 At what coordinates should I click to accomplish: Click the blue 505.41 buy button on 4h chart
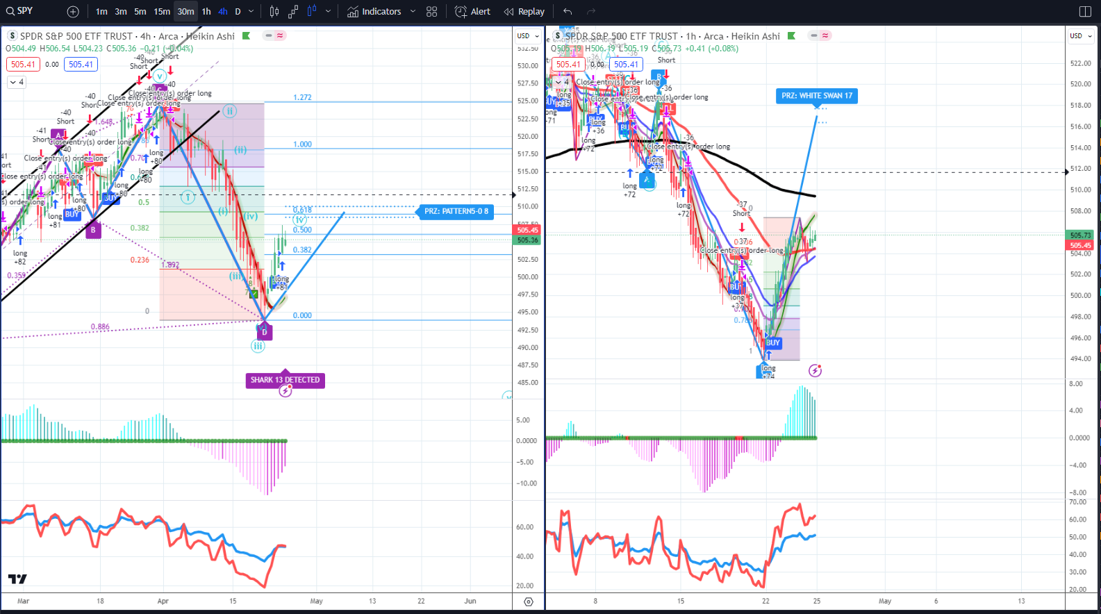(81, 64)
